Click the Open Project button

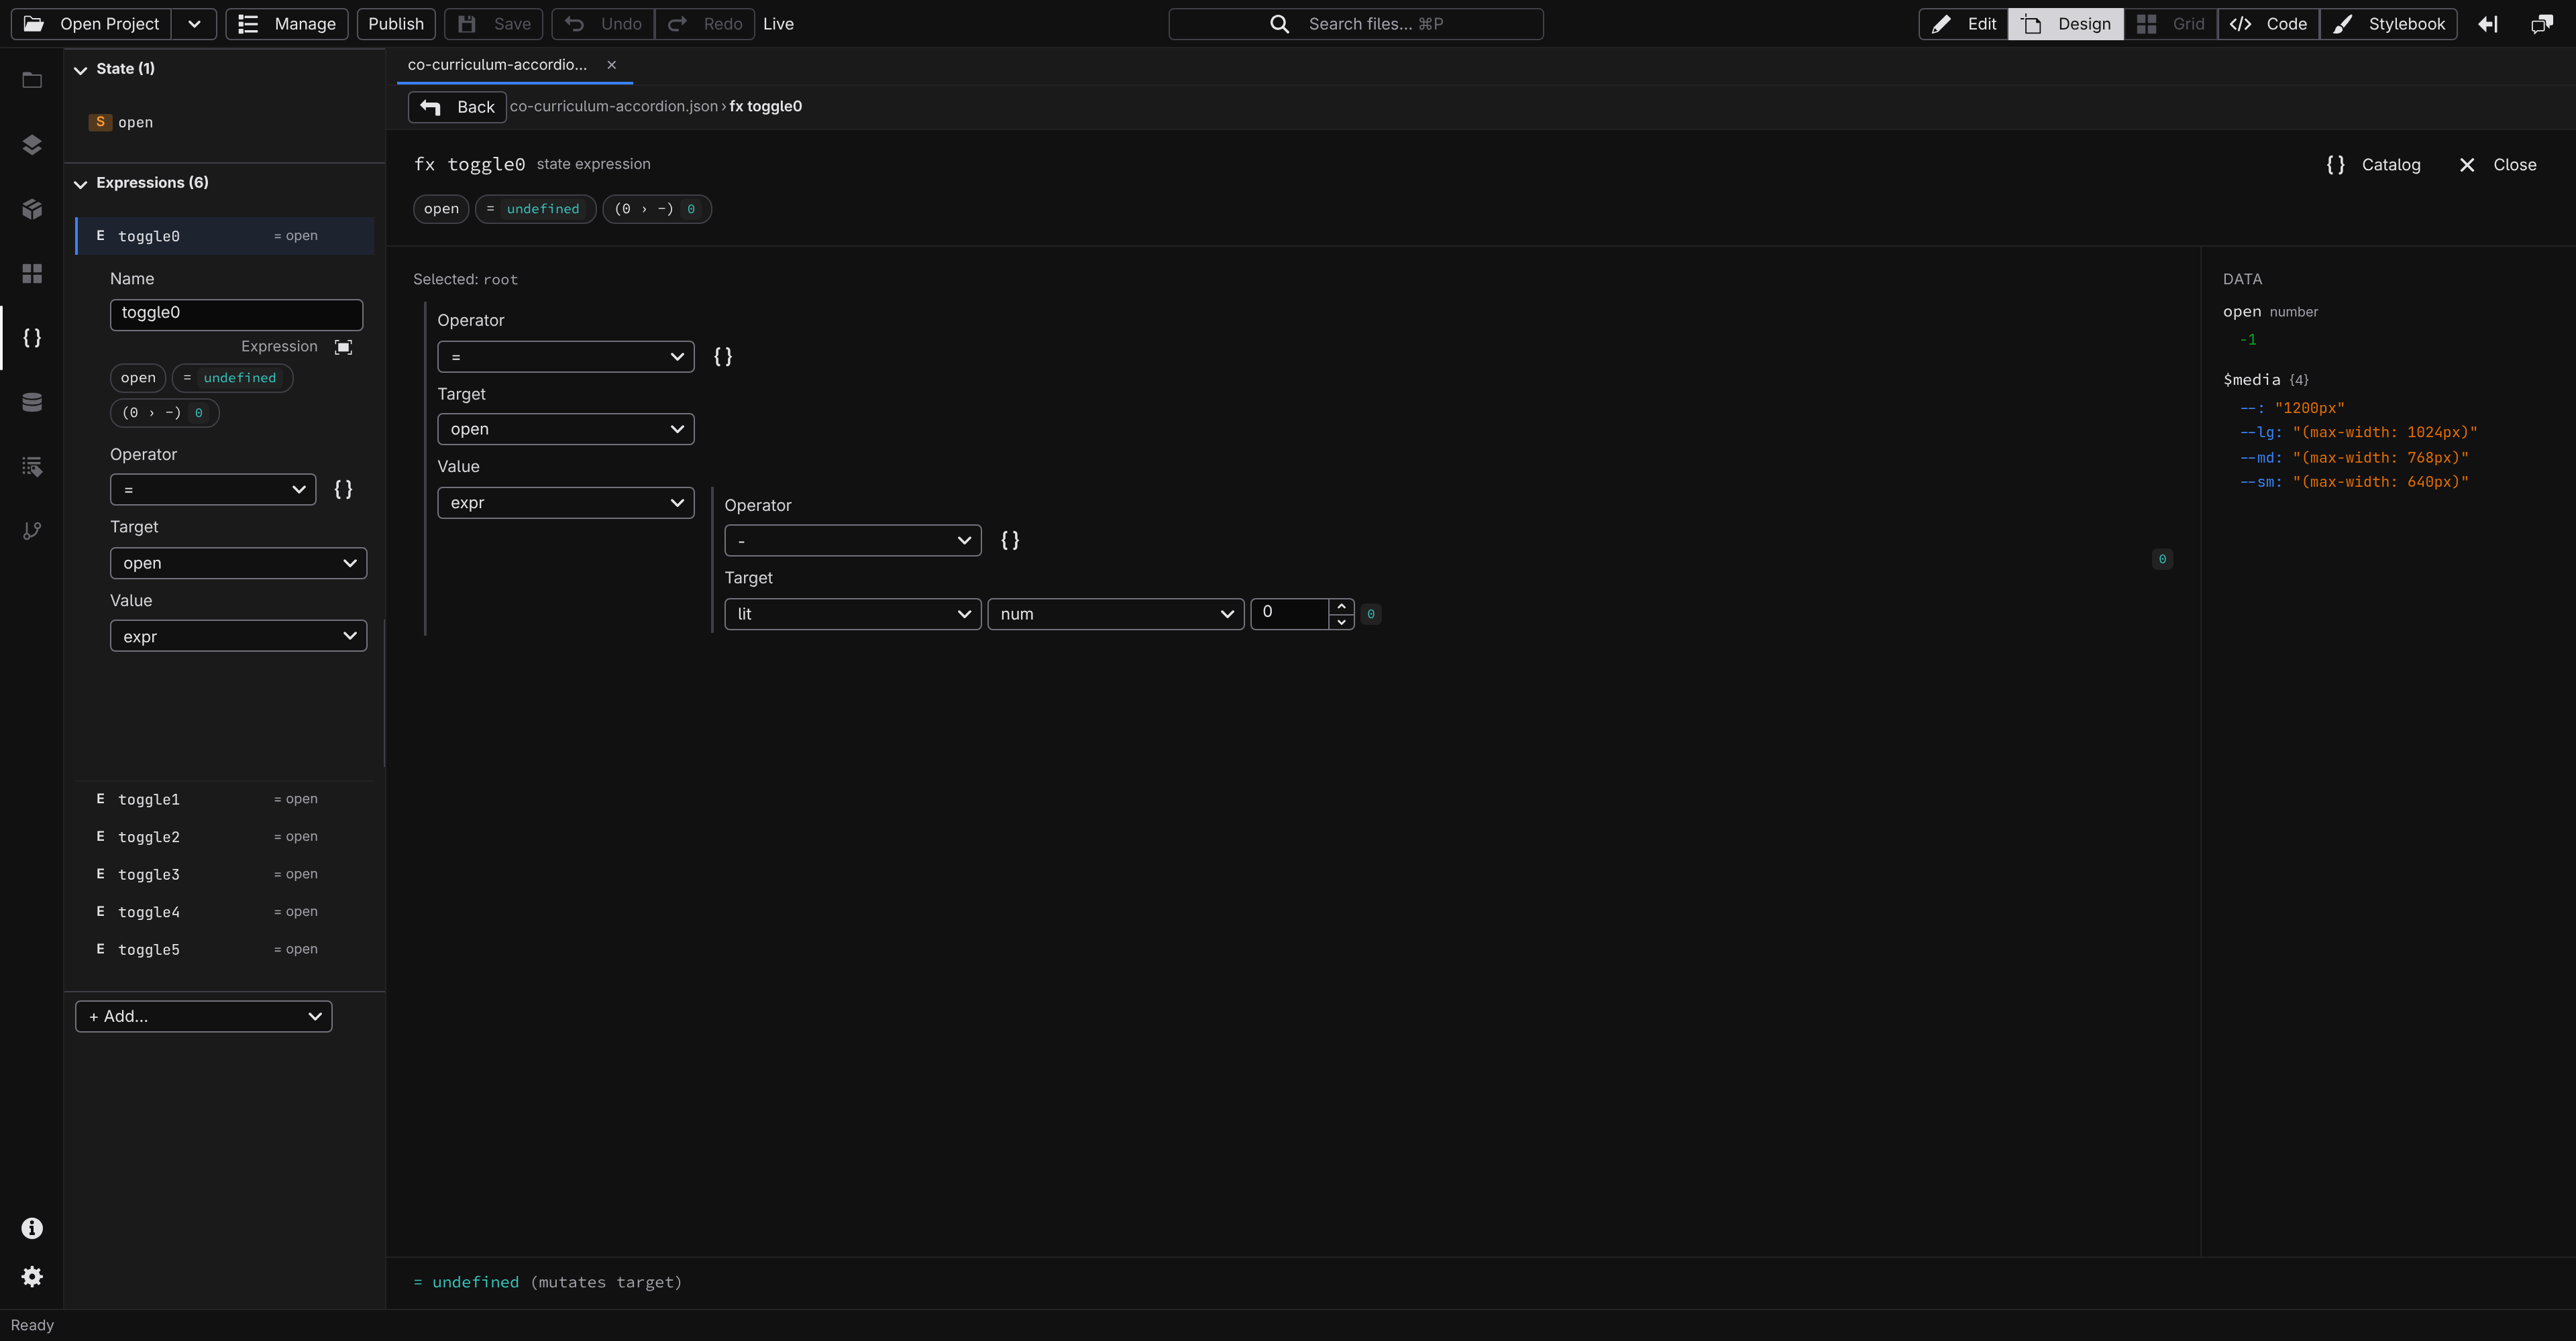pos(92,24)
